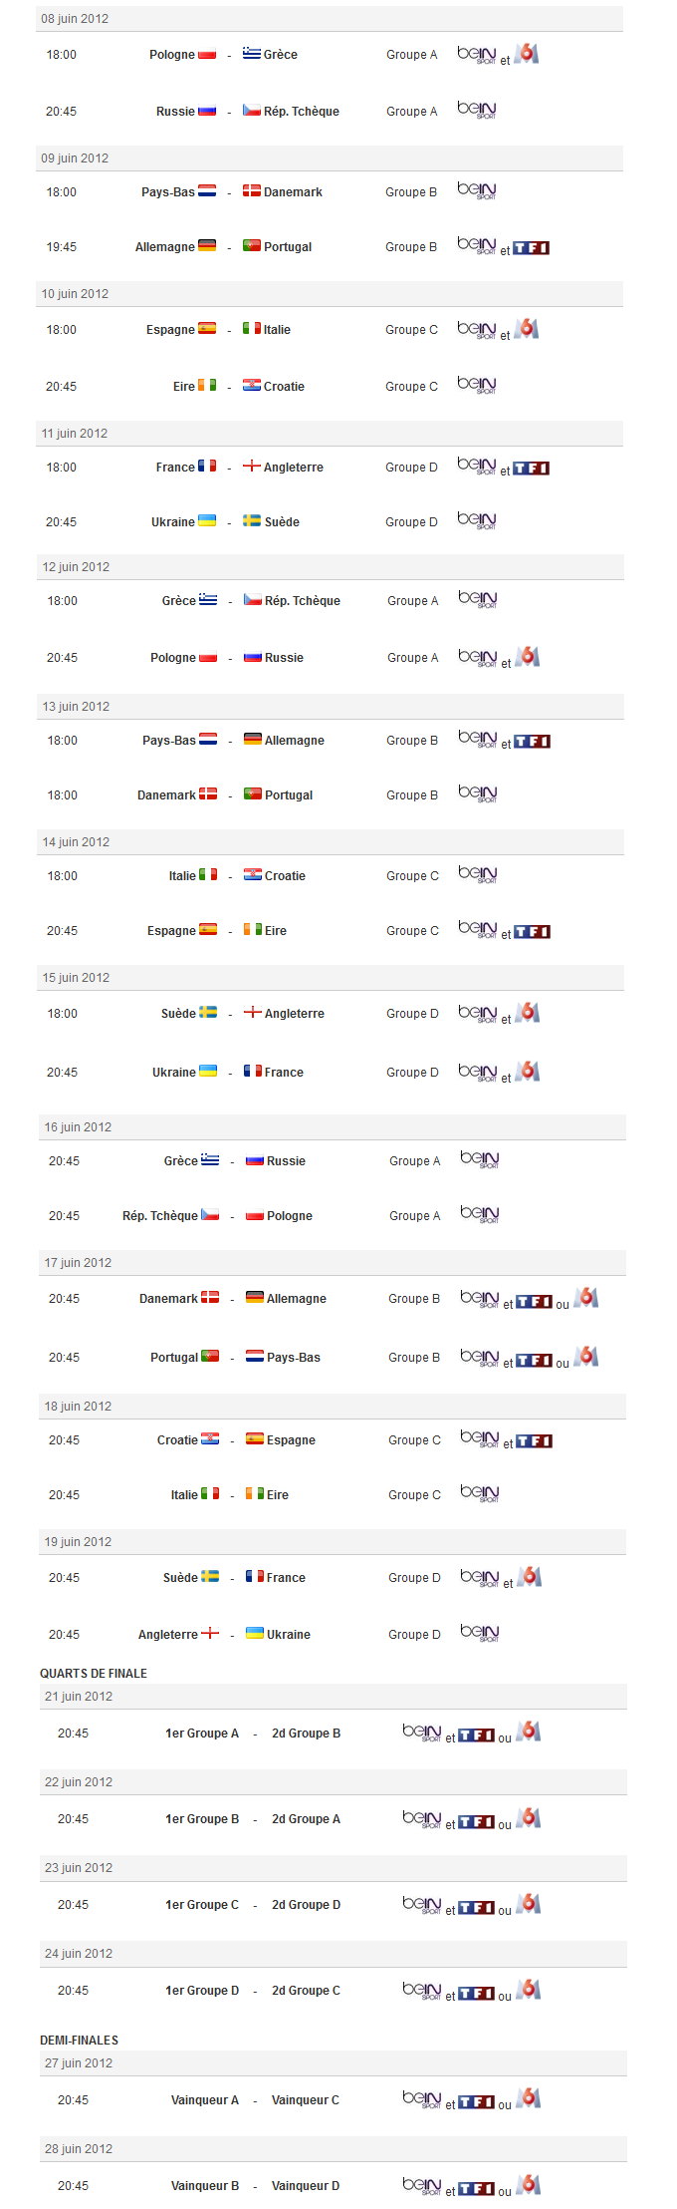Click the M6 logo on 1er Groupe A quarter-final

point(530,1732)
